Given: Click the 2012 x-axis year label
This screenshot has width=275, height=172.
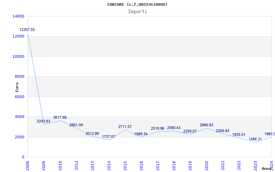Looking at the screenshot, I should pos(76,165).
